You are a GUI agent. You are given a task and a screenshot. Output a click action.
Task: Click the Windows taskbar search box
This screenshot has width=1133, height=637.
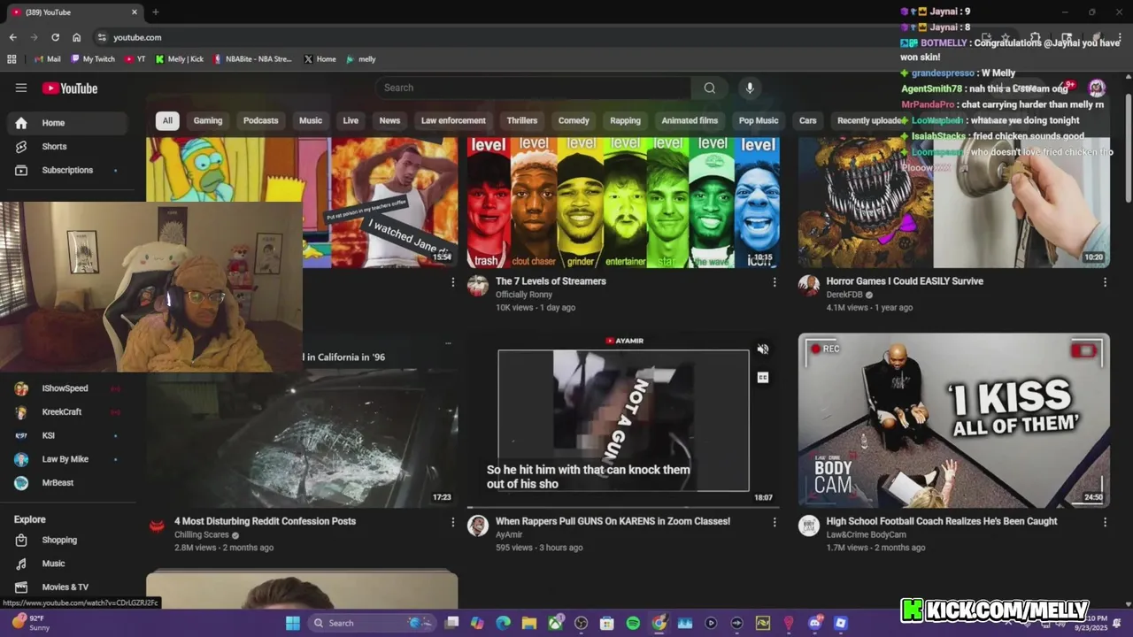coord(372,623)
